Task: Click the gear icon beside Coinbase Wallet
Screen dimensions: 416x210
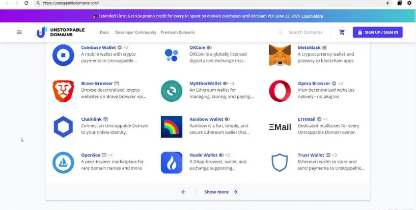Action: (x=120, y=47)
